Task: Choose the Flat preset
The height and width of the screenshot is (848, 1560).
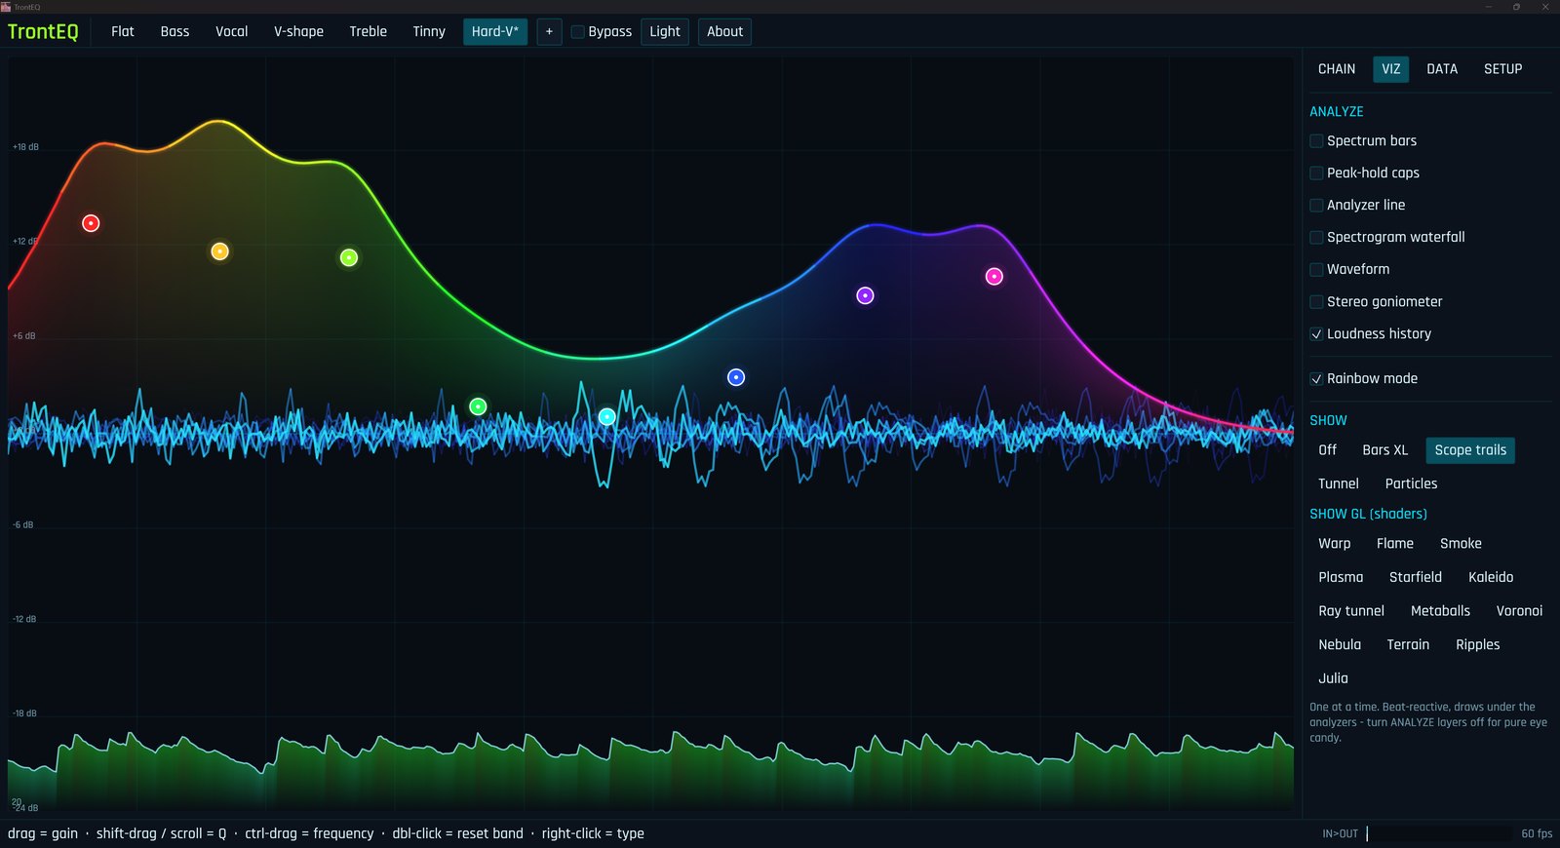Action: (x=123, y=31)
